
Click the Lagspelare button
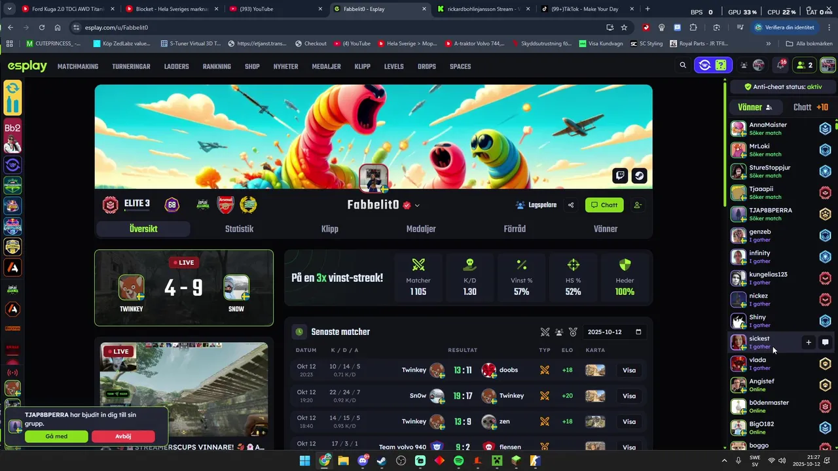pos(536,205)
